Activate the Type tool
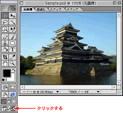The image size is (123, 113). (13, 50)
